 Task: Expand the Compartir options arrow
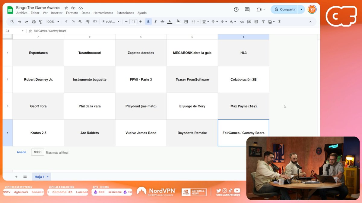(301, 9)
